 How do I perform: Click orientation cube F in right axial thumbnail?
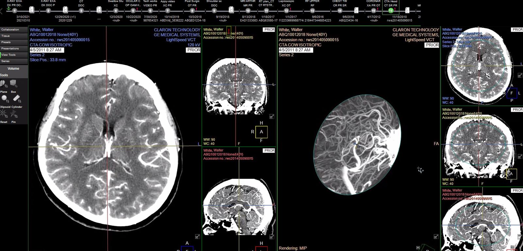512,93
